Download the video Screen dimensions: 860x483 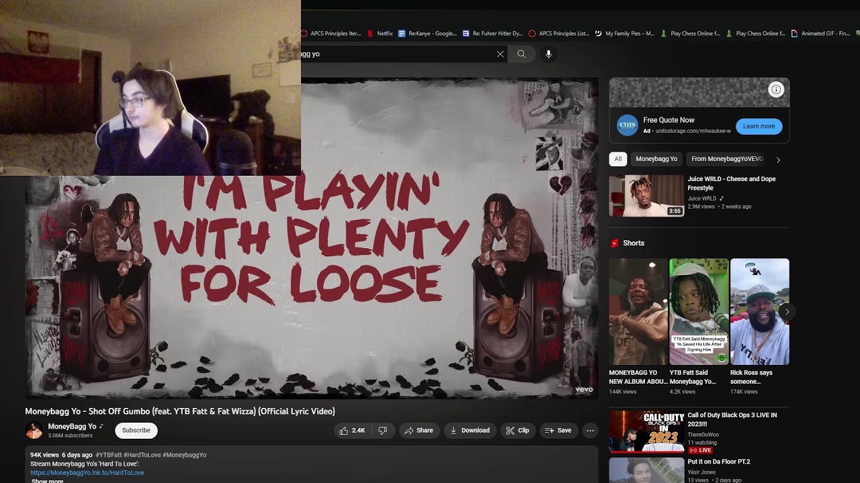tap(470, 431)
